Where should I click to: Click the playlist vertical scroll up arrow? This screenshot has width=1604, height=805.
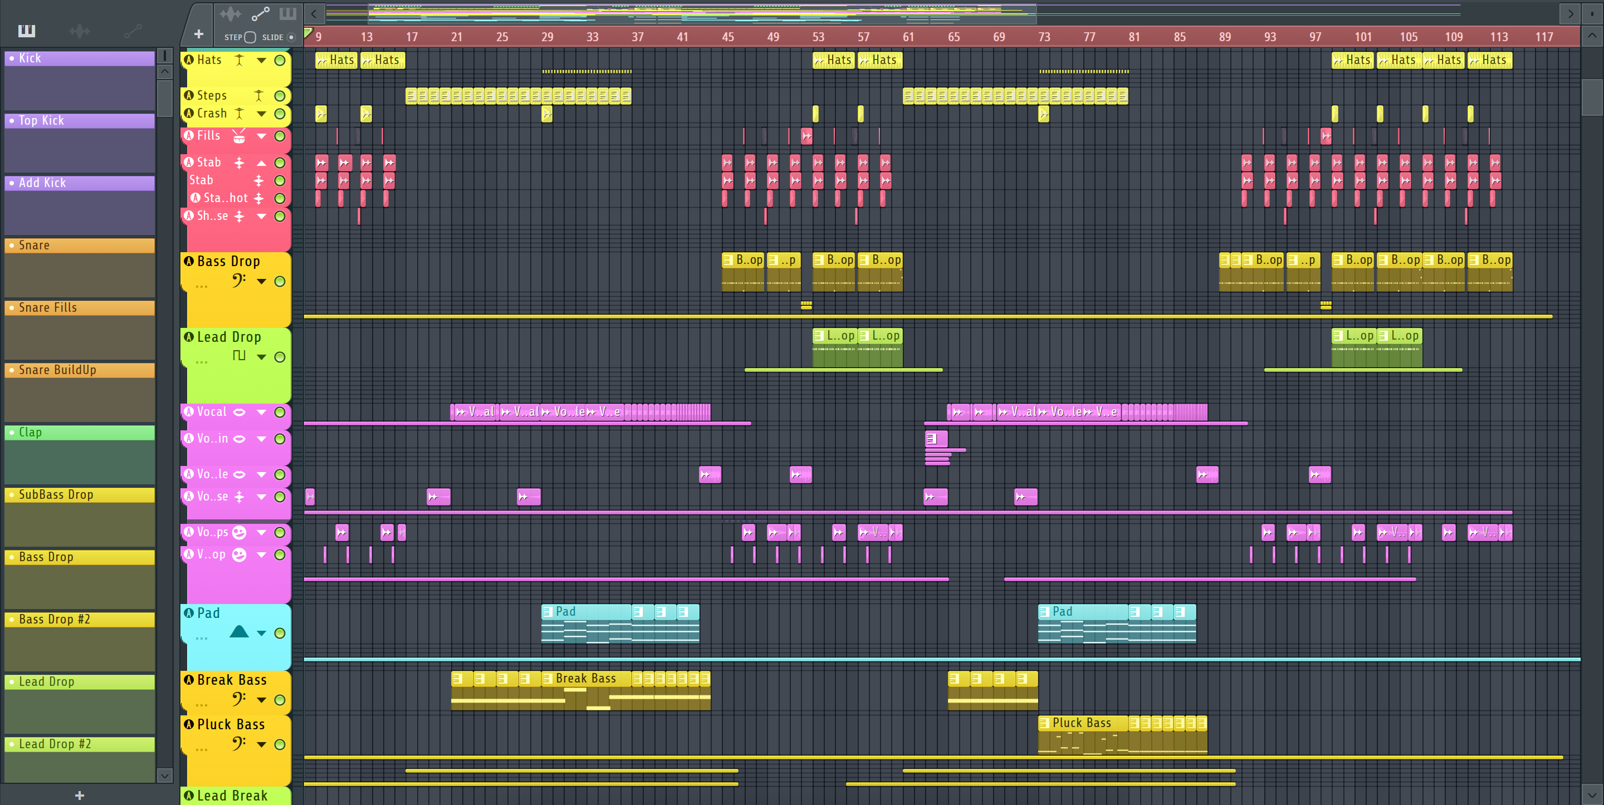(1592, 36)
